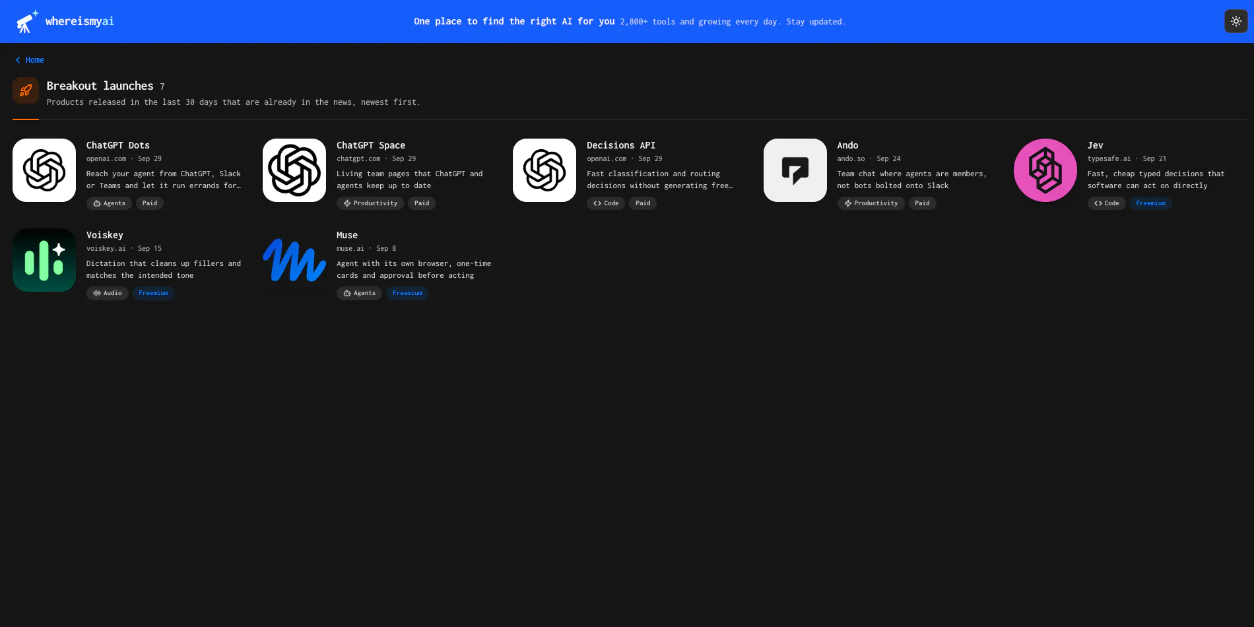Click the Voiskey title
Screen dimensions: 1254x627
tap(105, 235)
